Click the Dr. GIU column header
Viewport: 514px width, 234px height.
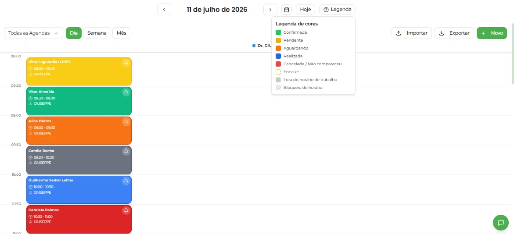coord(262,46)
